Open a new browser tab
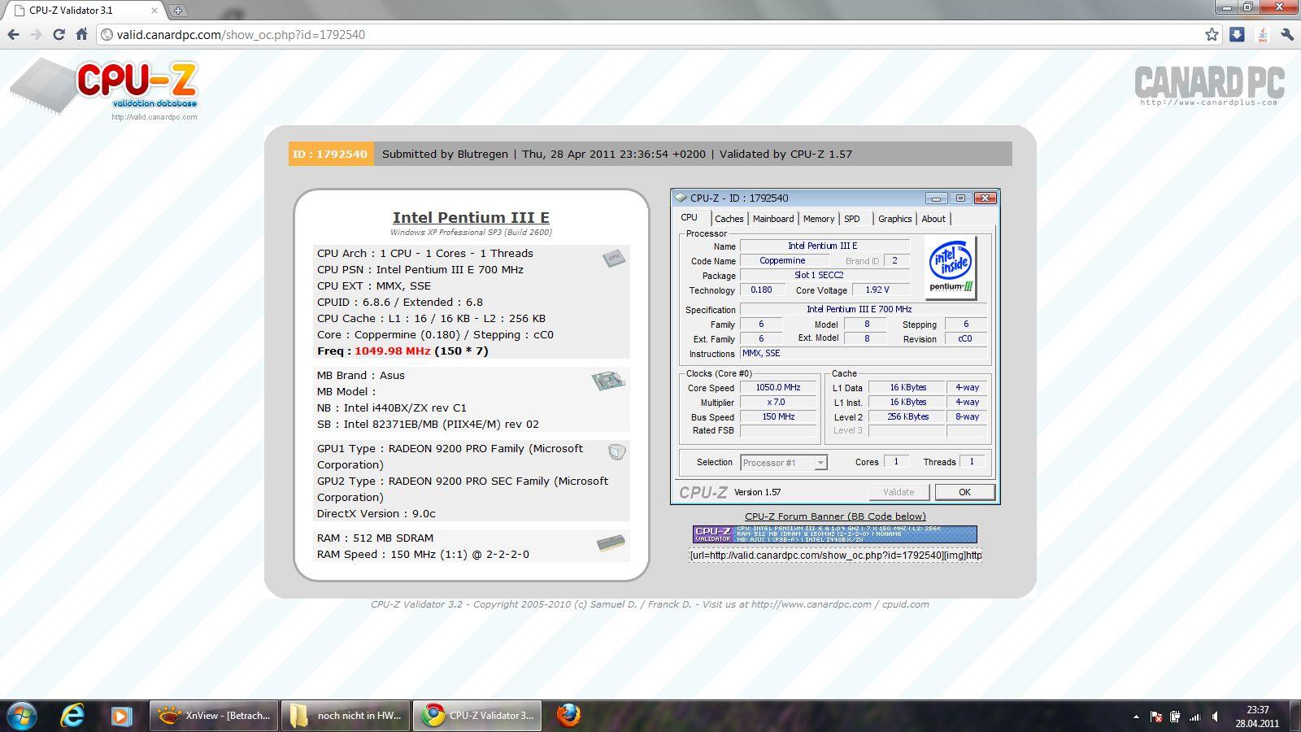 [177, 11]
